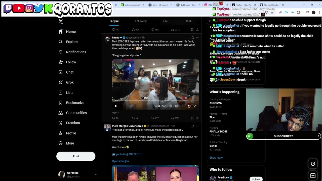Click the Post button

[x=76, y=156]
